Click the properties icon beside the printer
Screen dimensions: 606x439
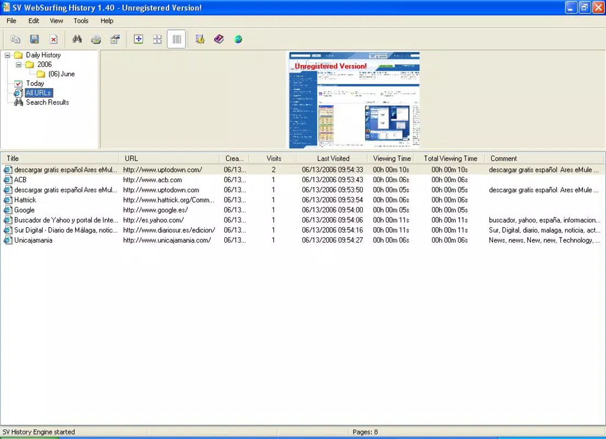(115, 39)
